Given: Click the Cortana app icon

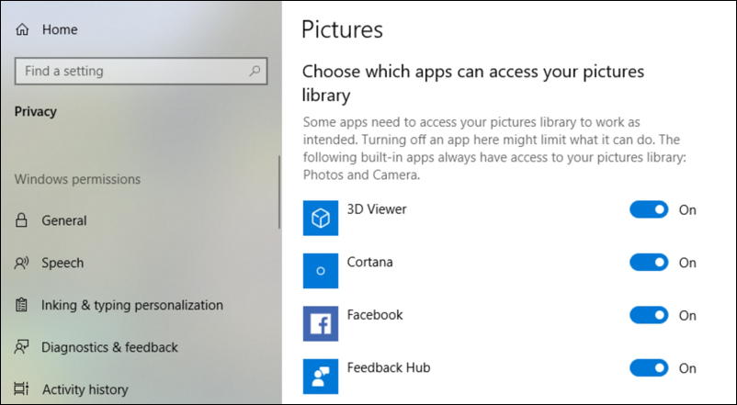Looking at the screenshot, I should [x=321, y=271].
